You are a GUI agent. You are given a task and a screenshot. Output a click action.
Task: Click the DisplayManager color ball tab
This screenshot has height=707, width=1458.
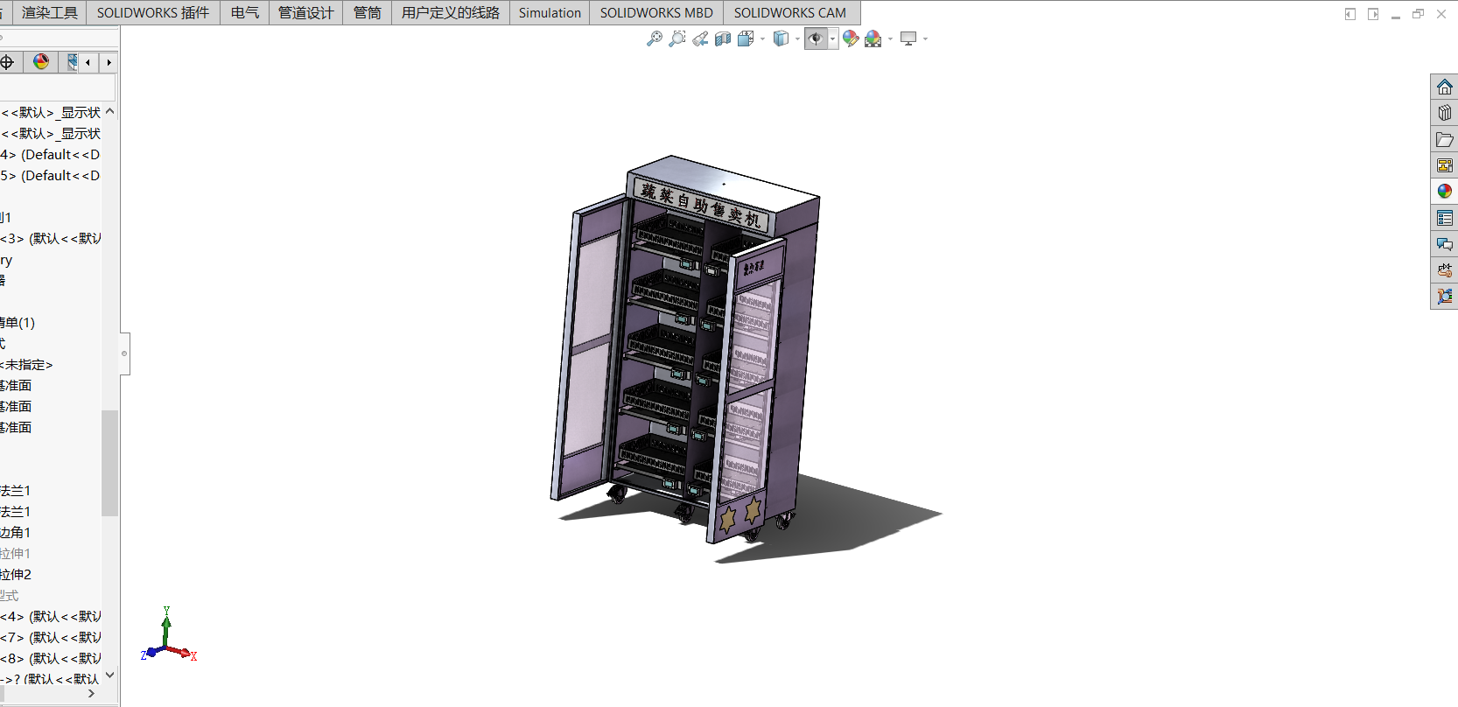pyautogui.click(x=41, y=62)
